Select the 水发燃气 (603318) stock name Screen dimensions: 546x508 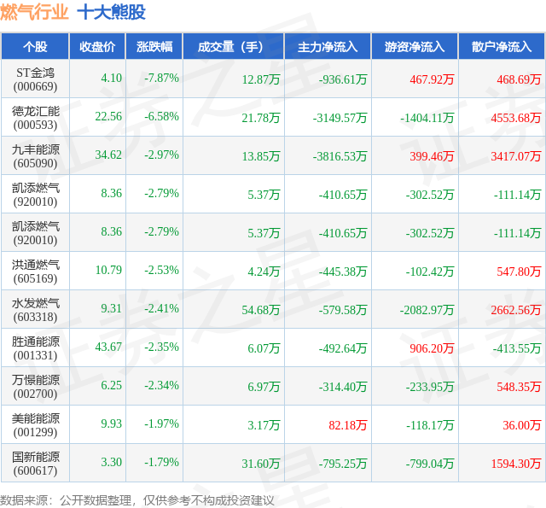[35, 310]
